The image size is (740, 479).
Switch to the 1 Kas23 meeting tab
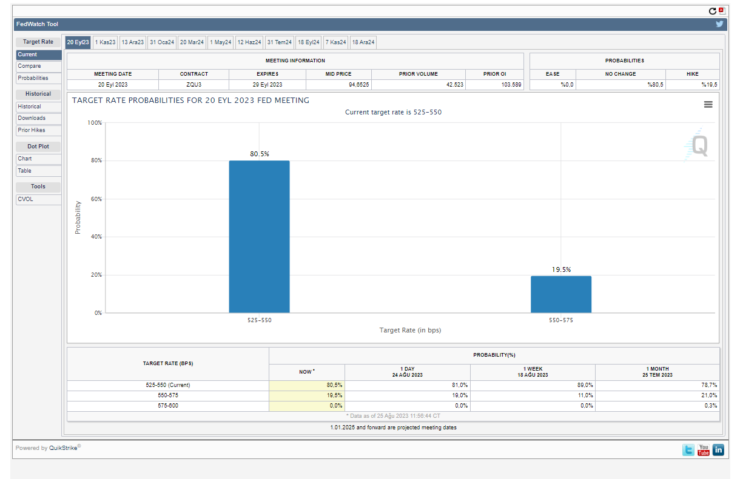click(105, 42)
